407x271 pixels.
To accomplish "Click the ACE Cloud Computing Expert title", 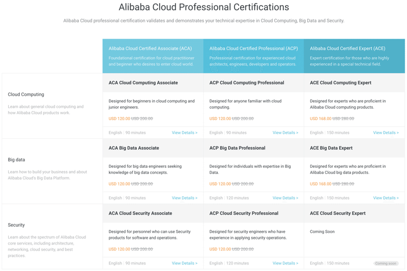I will point(340,83).
